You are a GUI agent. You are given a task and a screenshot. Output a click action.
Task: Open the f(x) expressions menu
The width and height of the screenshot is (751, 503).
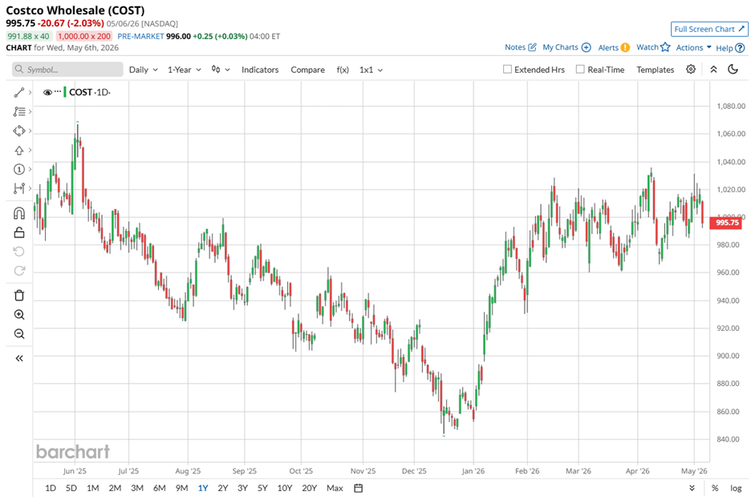343,70
